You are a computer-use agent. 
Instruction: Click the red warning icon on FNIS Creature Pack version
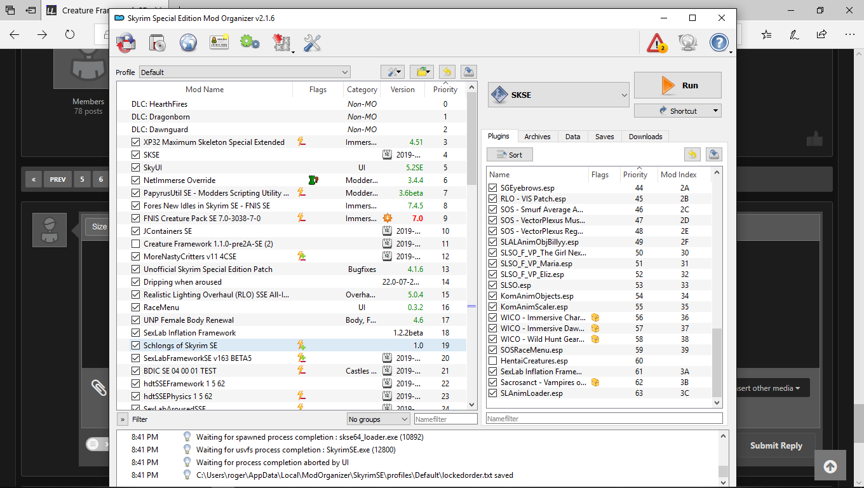coord(388,218)
